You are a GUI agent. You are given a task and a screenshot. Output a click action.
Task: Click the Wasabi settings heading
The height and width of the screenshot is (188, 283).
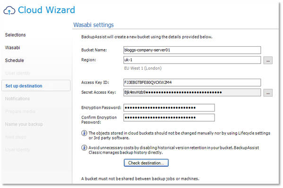[94, 25]
